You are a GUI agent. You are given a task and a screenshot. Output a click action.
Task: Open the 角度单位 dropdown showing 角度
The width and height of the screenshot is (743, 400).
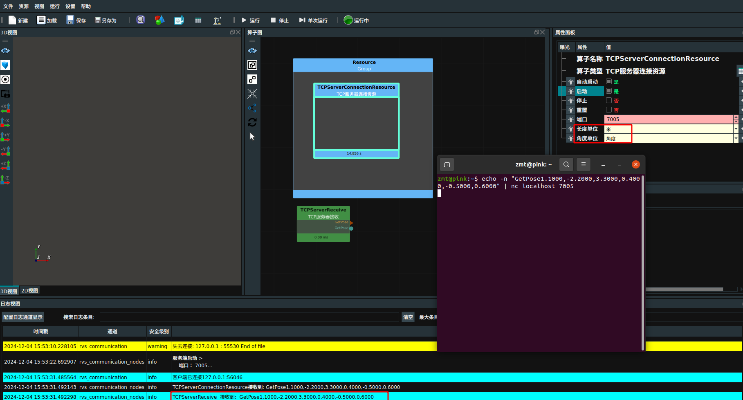(x=671, y=138)
